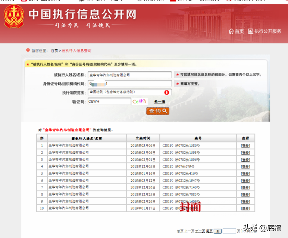Click 首页 in pagination
Viewport: 288px width, 238px height.
(180, 231)
